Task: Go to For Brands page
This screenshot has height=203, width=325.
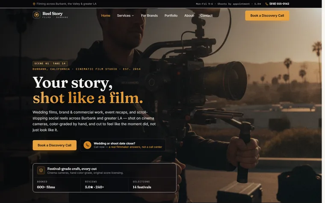Action: [149, 15]
